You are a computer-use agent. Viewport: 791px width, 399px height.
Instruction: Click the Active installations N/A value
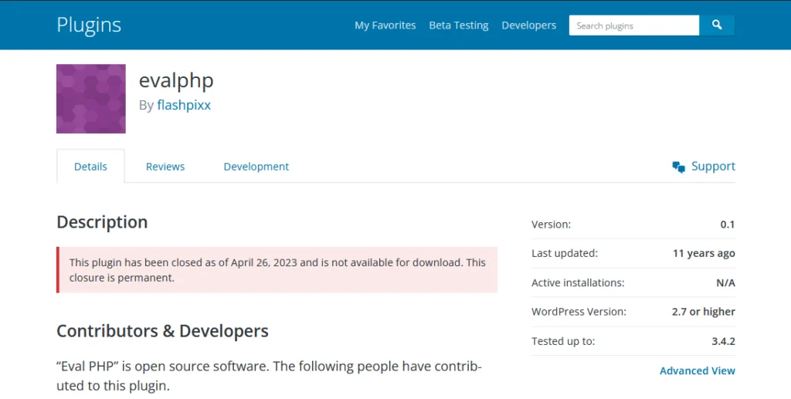coord(725,282)
